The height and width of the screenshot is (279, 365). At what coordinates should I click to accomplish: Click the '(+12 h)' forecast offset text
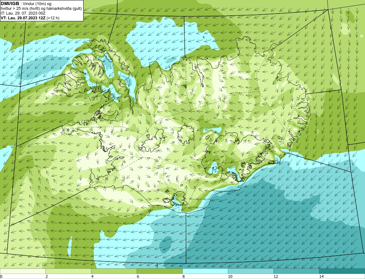(53, 18)
